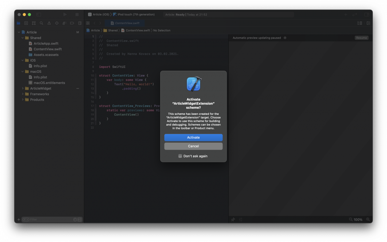
Task: Collapse the Shared folder
Action: pos(23,38)
